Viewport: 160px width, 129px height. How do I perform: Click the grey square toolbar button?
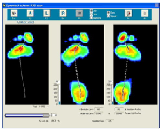(79, 13)
